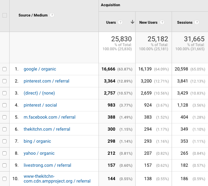Toggle the select-all checkbox in table header
Image resolution: width=208 pixels, height=186 pixels.
click(x=5, y=15)
